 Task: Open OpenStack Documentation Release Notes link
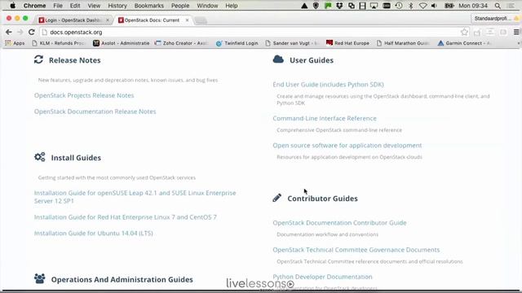click(95, 112)
